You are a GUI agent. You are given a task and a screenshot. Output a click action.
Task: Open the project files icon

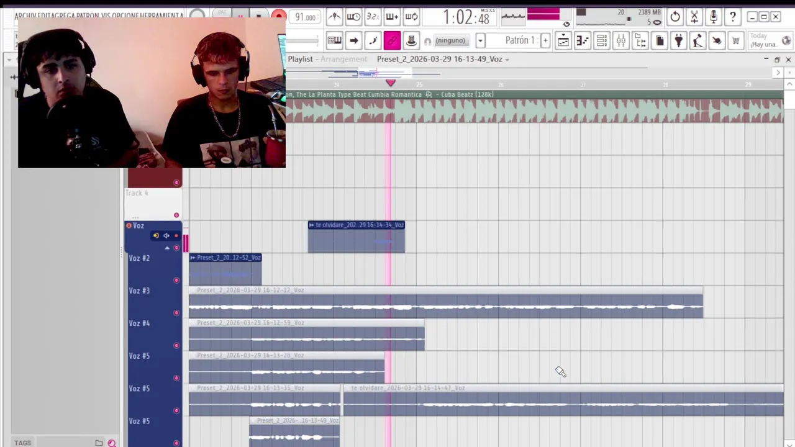click(660, 41)
